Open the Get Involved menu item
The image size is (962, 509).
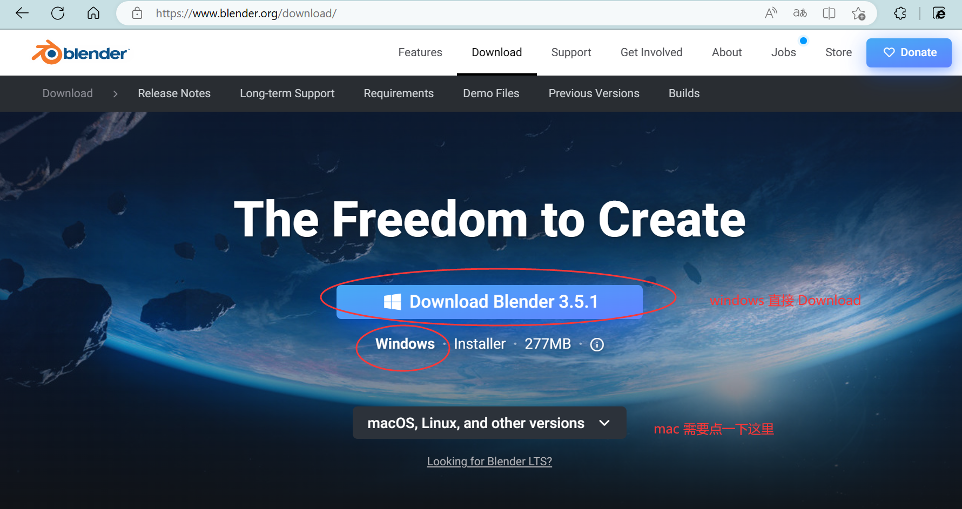(651, 52)
